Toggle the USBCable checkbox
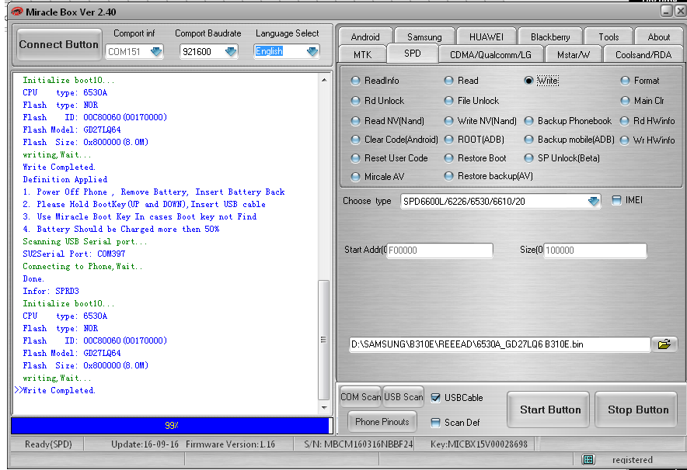The width and height of the screenshot is (687, 470). (435, 397)
